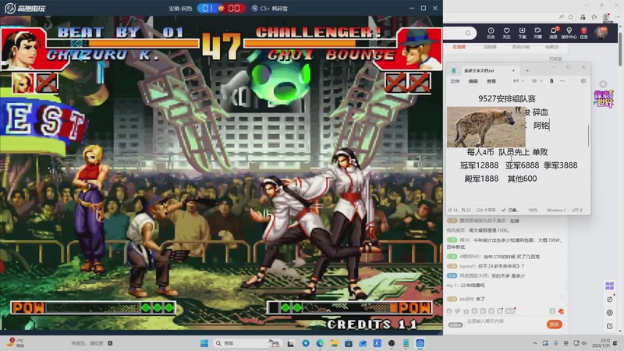Switch to the 在线榜 ranking tab
This screenshot has height=351, width=624.
click(459, 47)
